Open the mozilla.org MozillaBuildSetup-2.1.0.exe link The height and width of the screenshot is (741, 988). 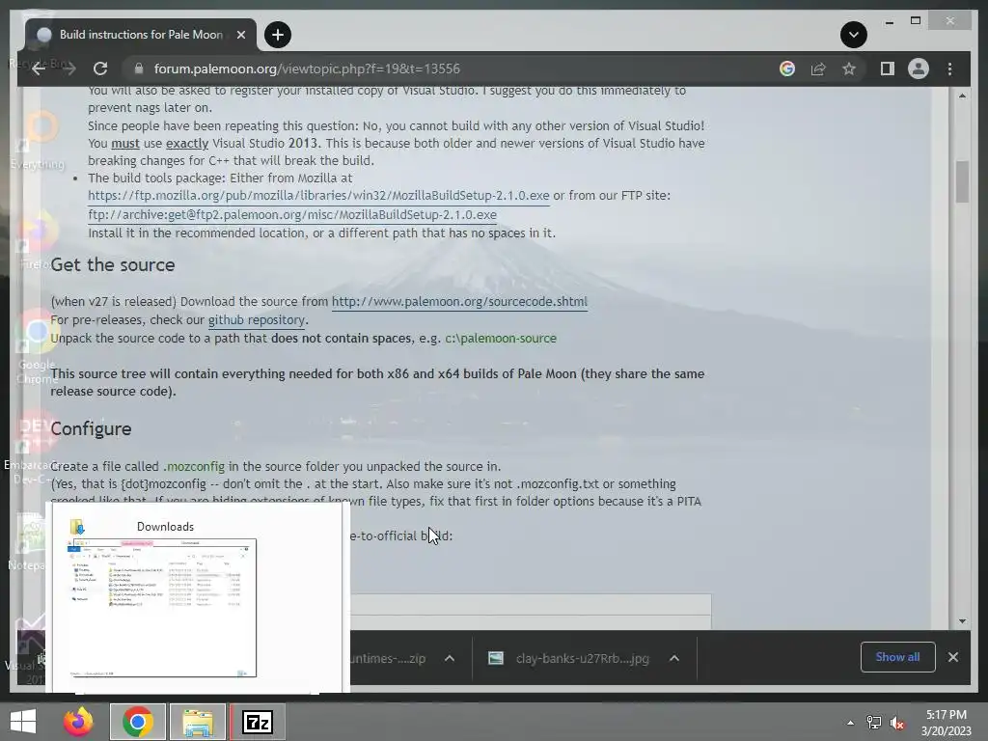tap(318, 195)
